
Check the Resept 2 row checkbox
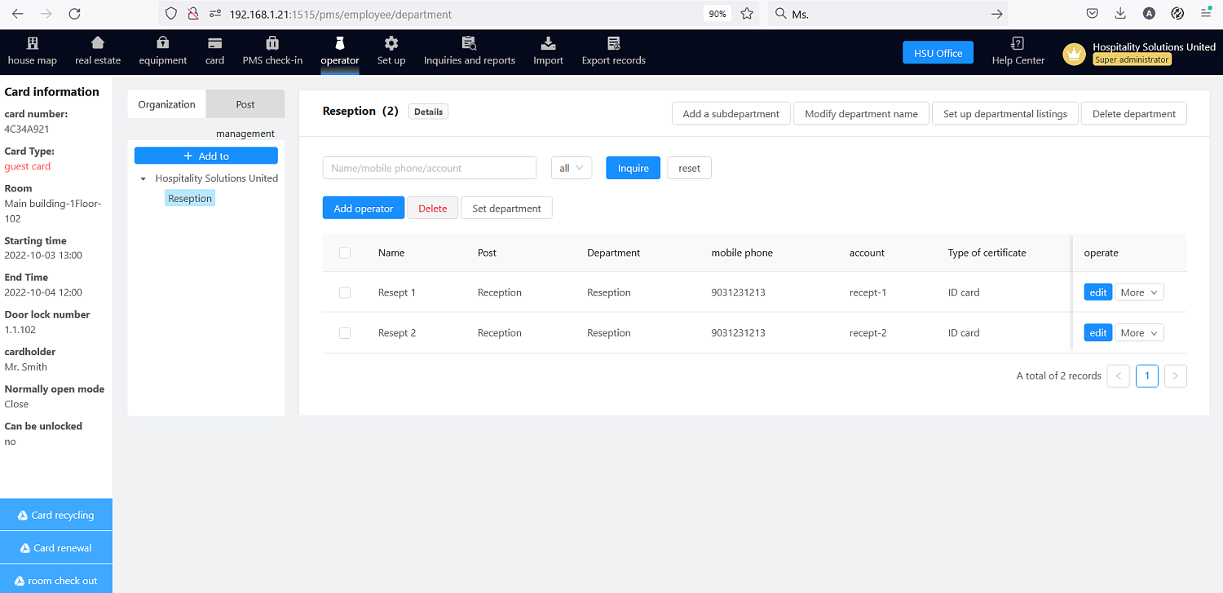click(345, 332)
